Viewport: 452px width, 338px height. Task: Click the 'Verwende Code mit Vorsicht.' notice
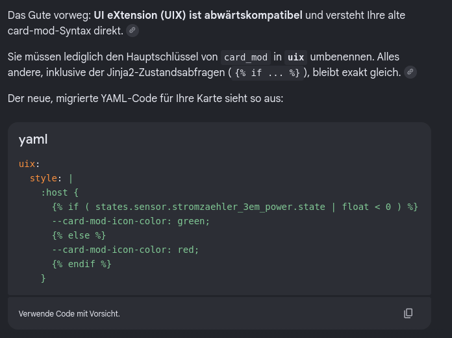pyautogui.click(x=69, y=314)
